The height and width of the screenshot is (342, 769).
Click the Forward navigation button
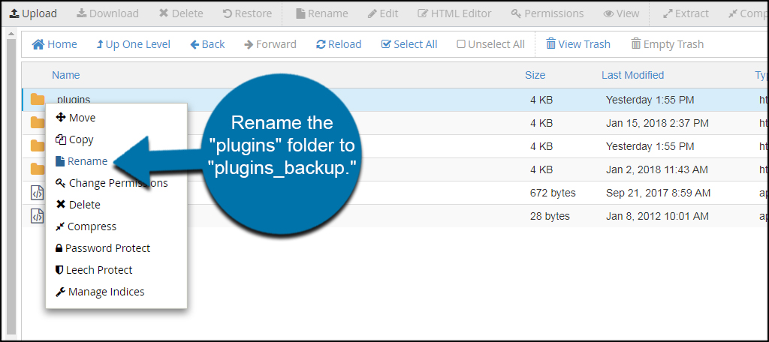click(x=270, y=44)
